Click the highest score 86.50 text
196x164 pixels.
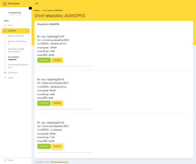pos(53,91)
